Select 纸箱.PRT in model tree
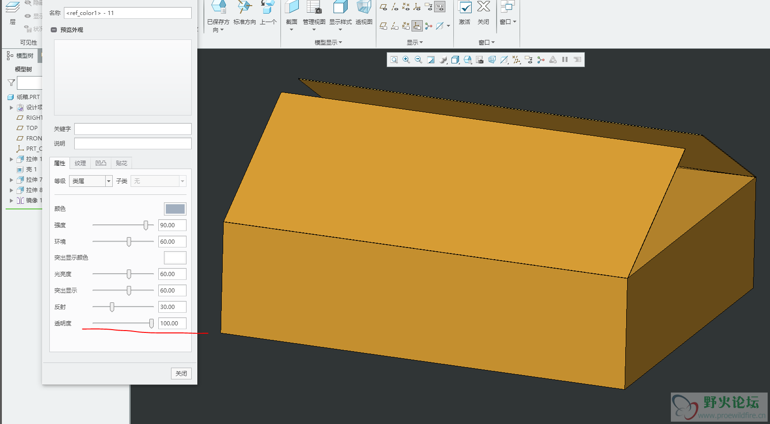 tap(24, 97)
